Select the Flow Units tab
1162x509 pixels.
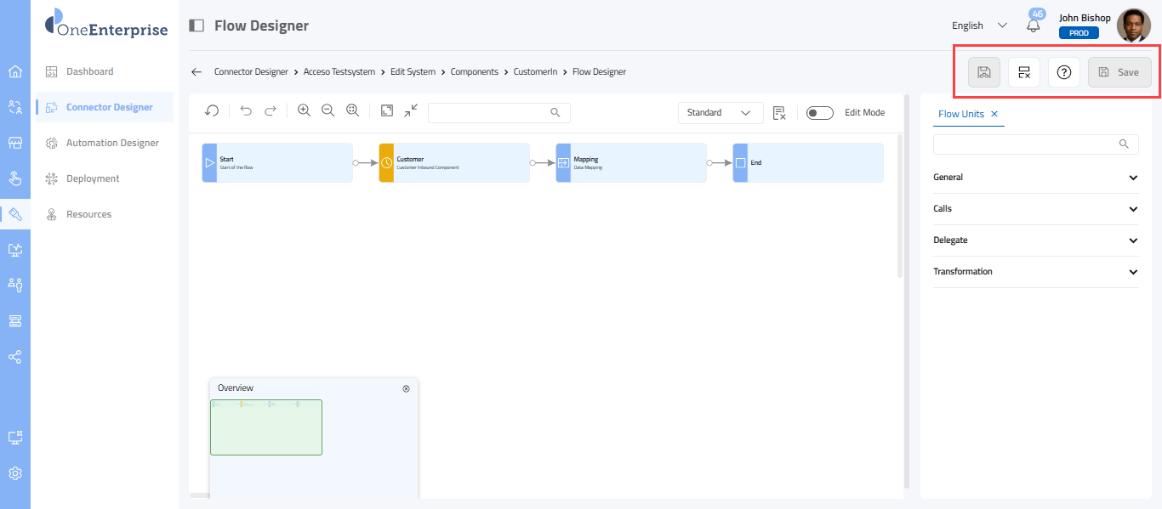(960, 114)
